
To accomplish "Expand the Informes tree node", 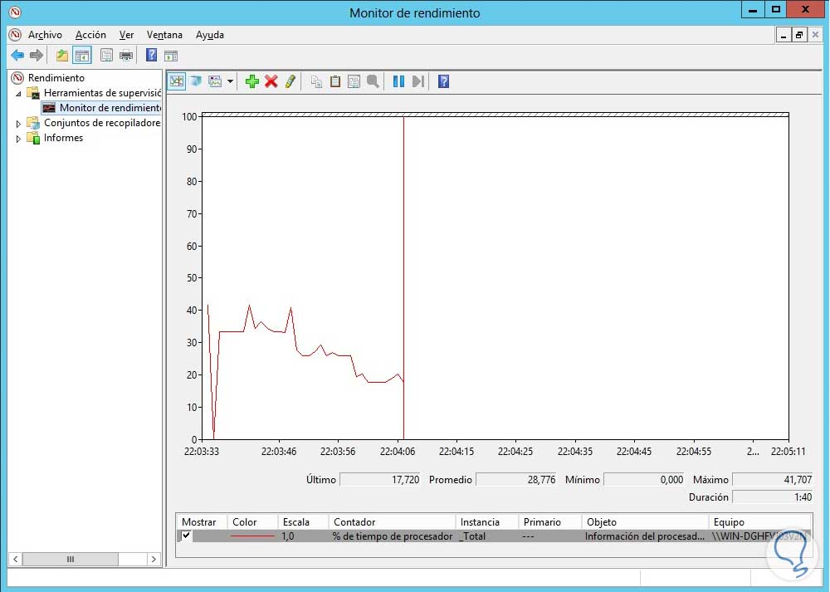I will [x=18, y=138].
